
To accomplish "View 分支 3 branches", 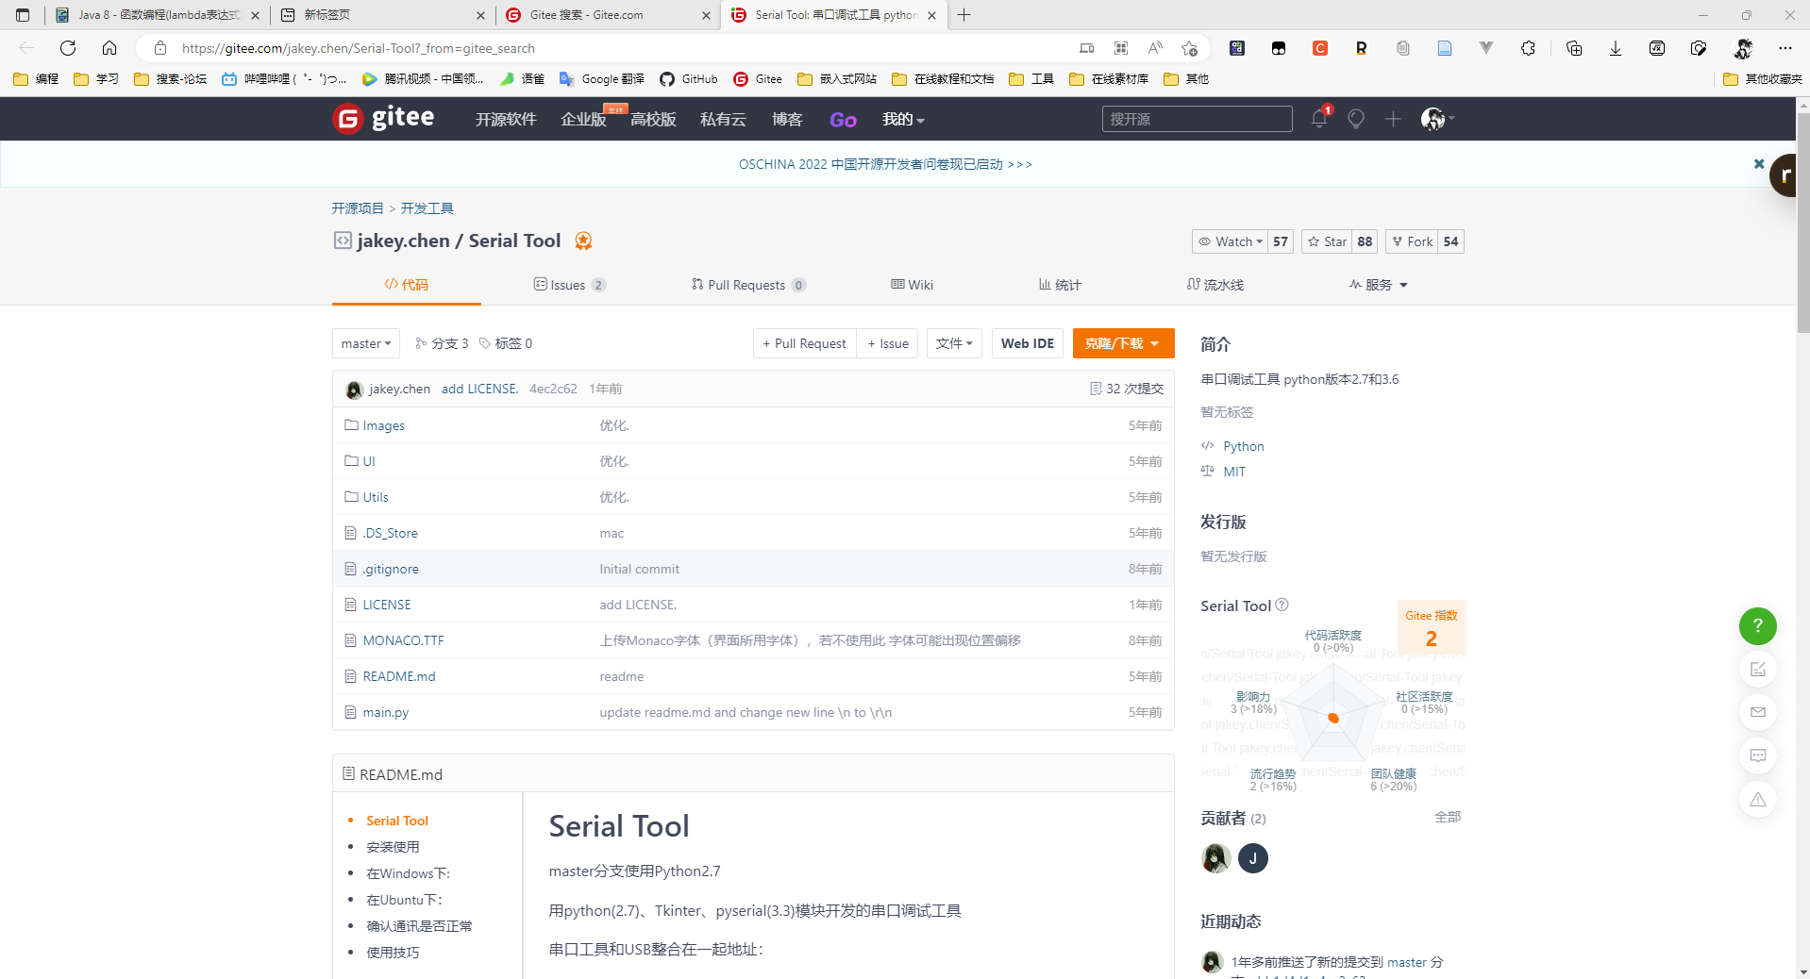I will (x=442, y=343).
